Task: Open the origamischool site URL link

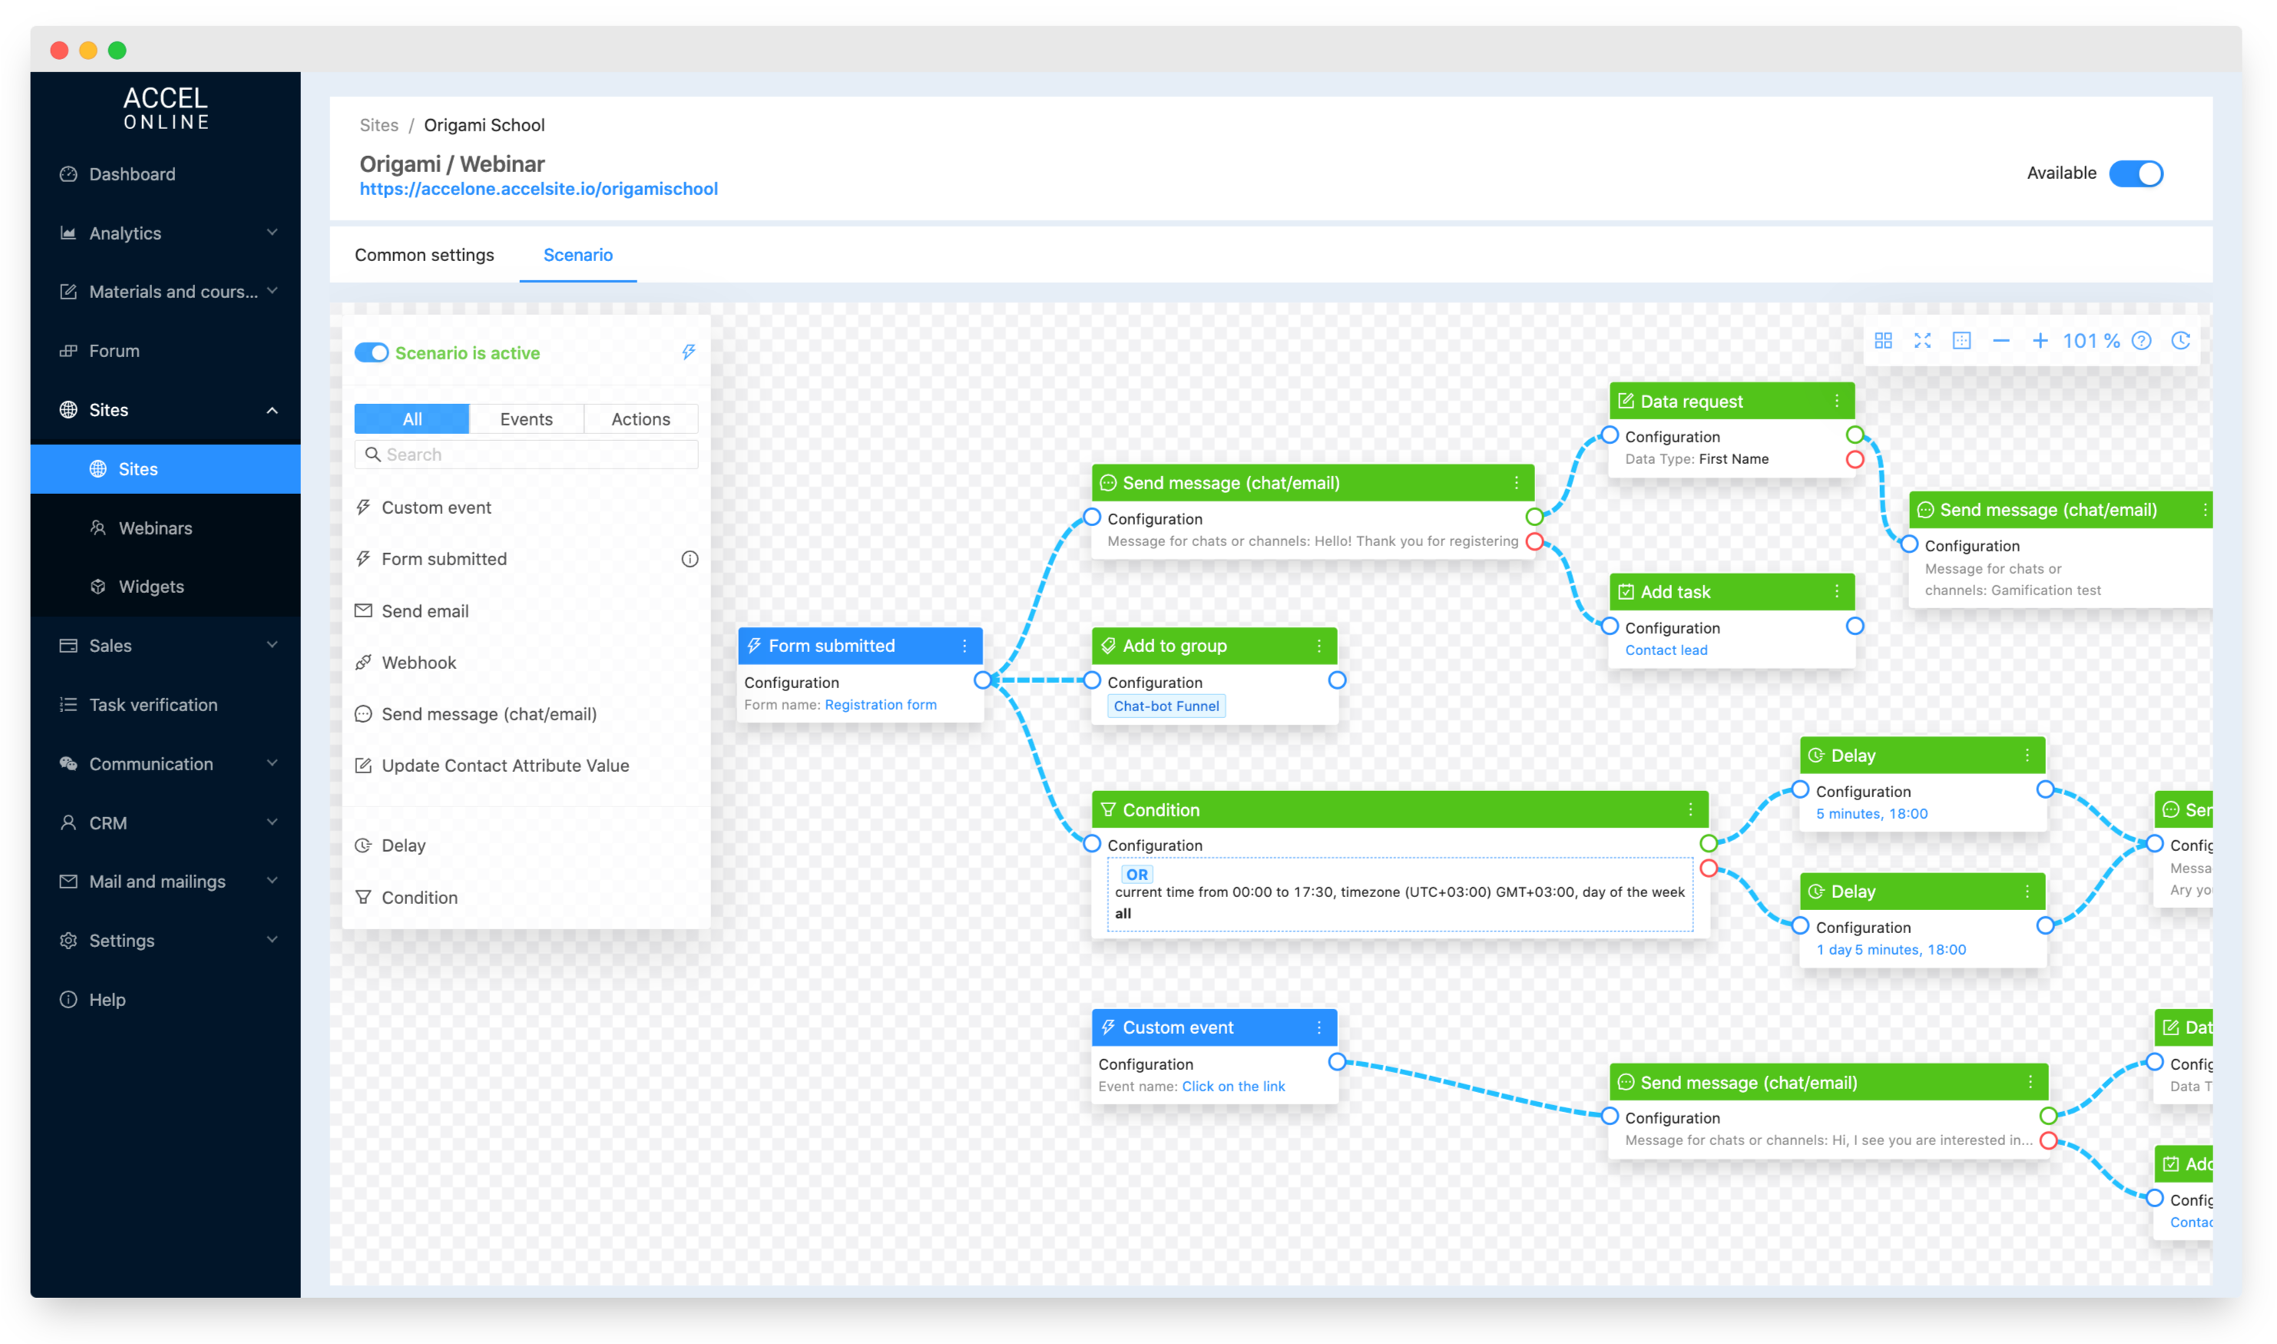Action: pos(538,189)
